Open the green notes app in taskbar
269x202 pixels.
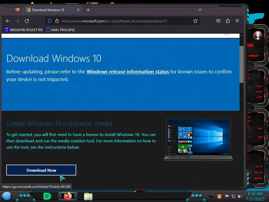tap(47, 196)
